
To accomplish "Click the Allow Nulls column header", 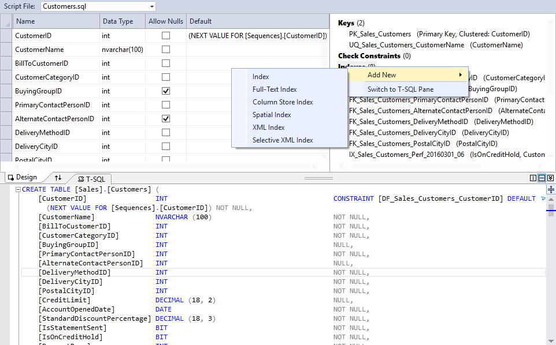I will coord(166,21).
